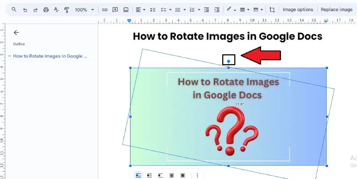
Task: Click the right-middle resize handle of the image
Action: click(327, 117)
